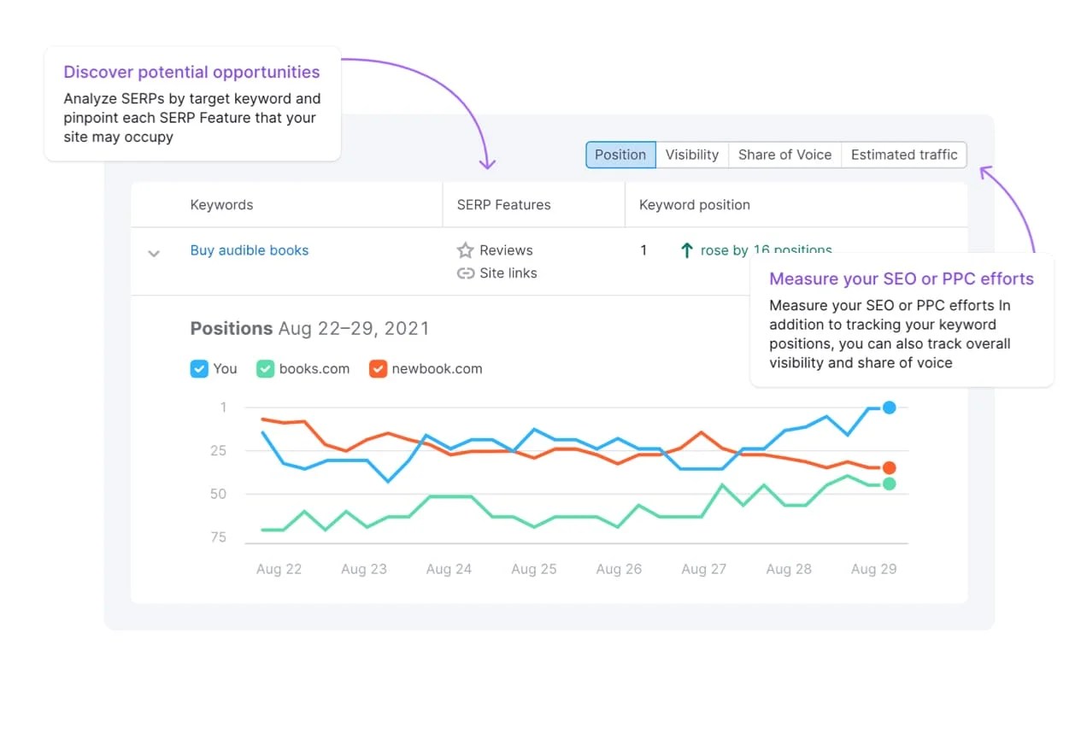The width and height of the screenshot is (1087, 733).
Task: Click the Aug 22 axis label
Action: click(279, 569)
